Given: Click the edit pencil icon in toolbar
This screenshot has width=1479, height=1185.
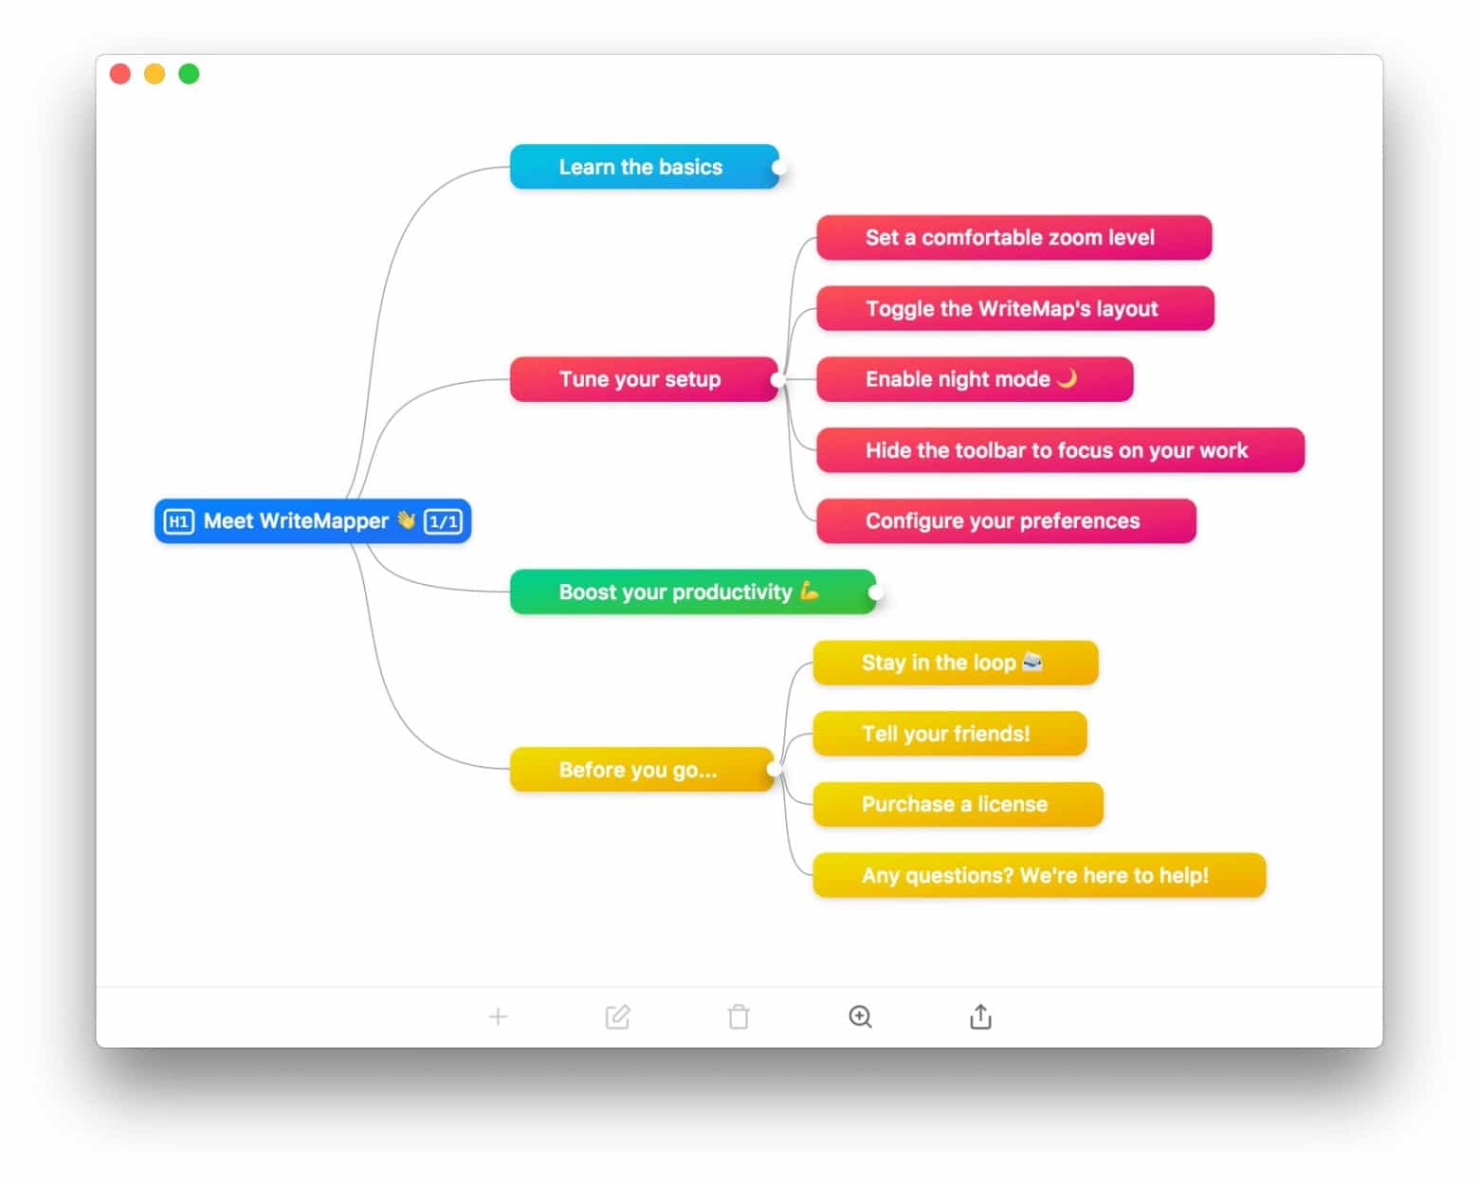Looking at the screenshot, I should click(x=617, y=1017).
